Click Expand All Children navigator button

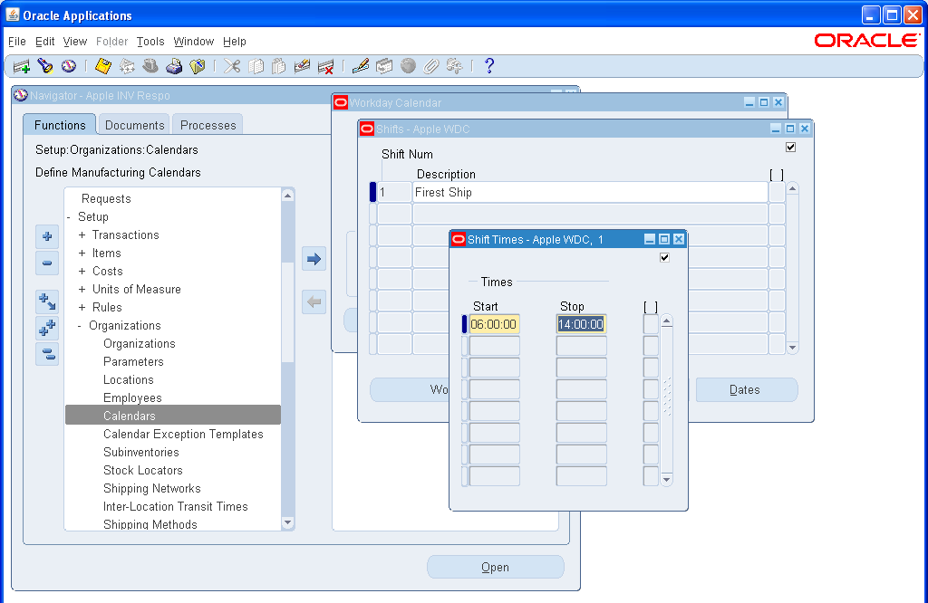point(47,301)
